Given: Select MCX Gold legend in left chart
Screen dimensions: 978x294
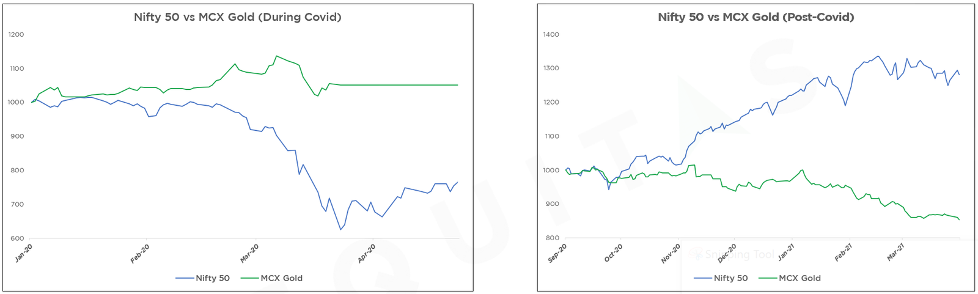Looking at the screenshot, I should [x=282, y=278].
